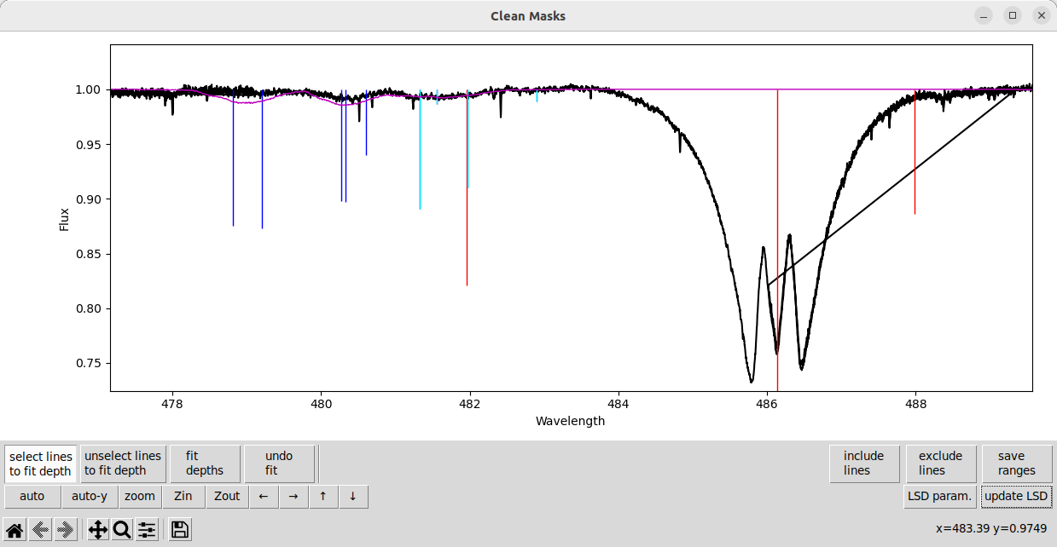The image size is (1057, 547).
Task: Click the '486' x-axis tick label
Action: point(767,404)
